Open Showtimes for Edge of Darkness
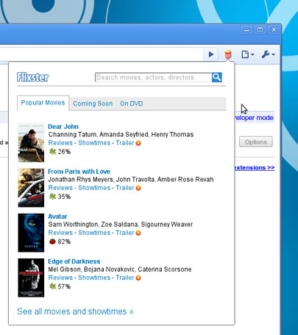This screenshot has height=335, width=298. click(x=94, y=278)
